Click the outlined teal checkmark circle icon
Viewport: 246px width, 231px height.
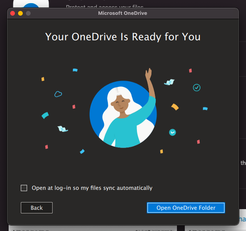(x=197, y=88)
